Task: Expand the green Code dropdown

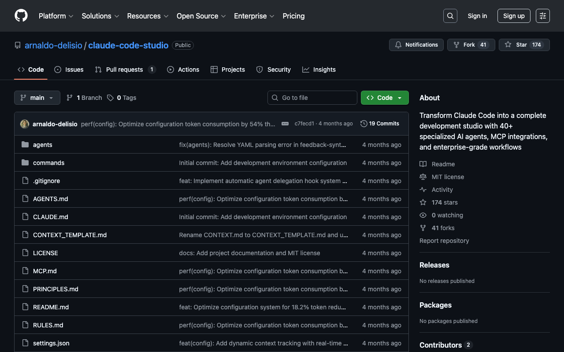Action: (x=384, y=98)
